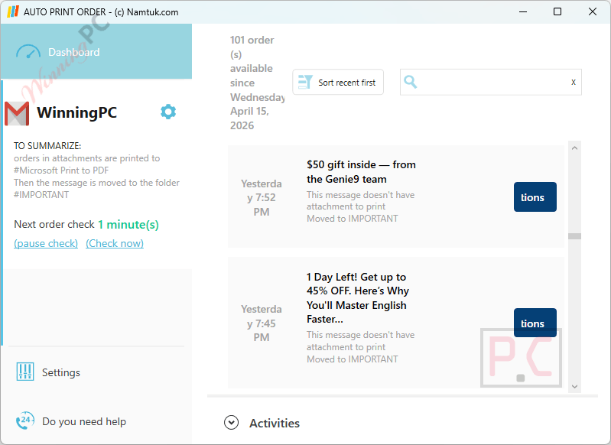Screen dimensions: 611x445
Task: Click the orders list scroll down arrow
Action: pos(575,387)
